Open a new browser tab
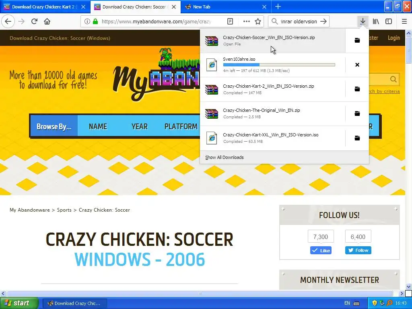This screenshot has height=309, width=412. click(x=278, y=7)
